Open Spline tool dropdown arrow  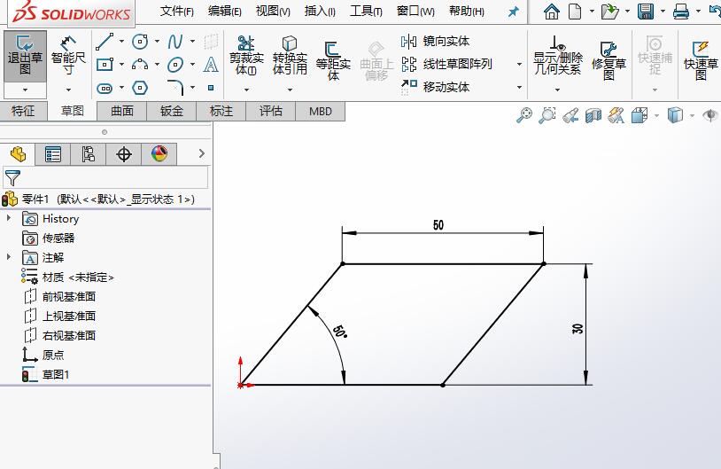[193, 42]
